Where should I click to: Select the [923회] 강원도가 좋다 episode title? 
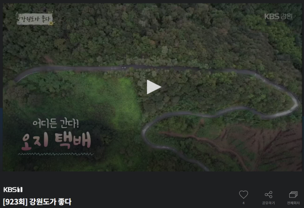coord(37,202)
